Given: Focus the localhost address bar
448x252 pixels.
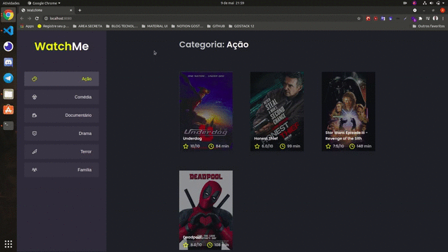Looking at the screenshot, I should coord(200,18).
